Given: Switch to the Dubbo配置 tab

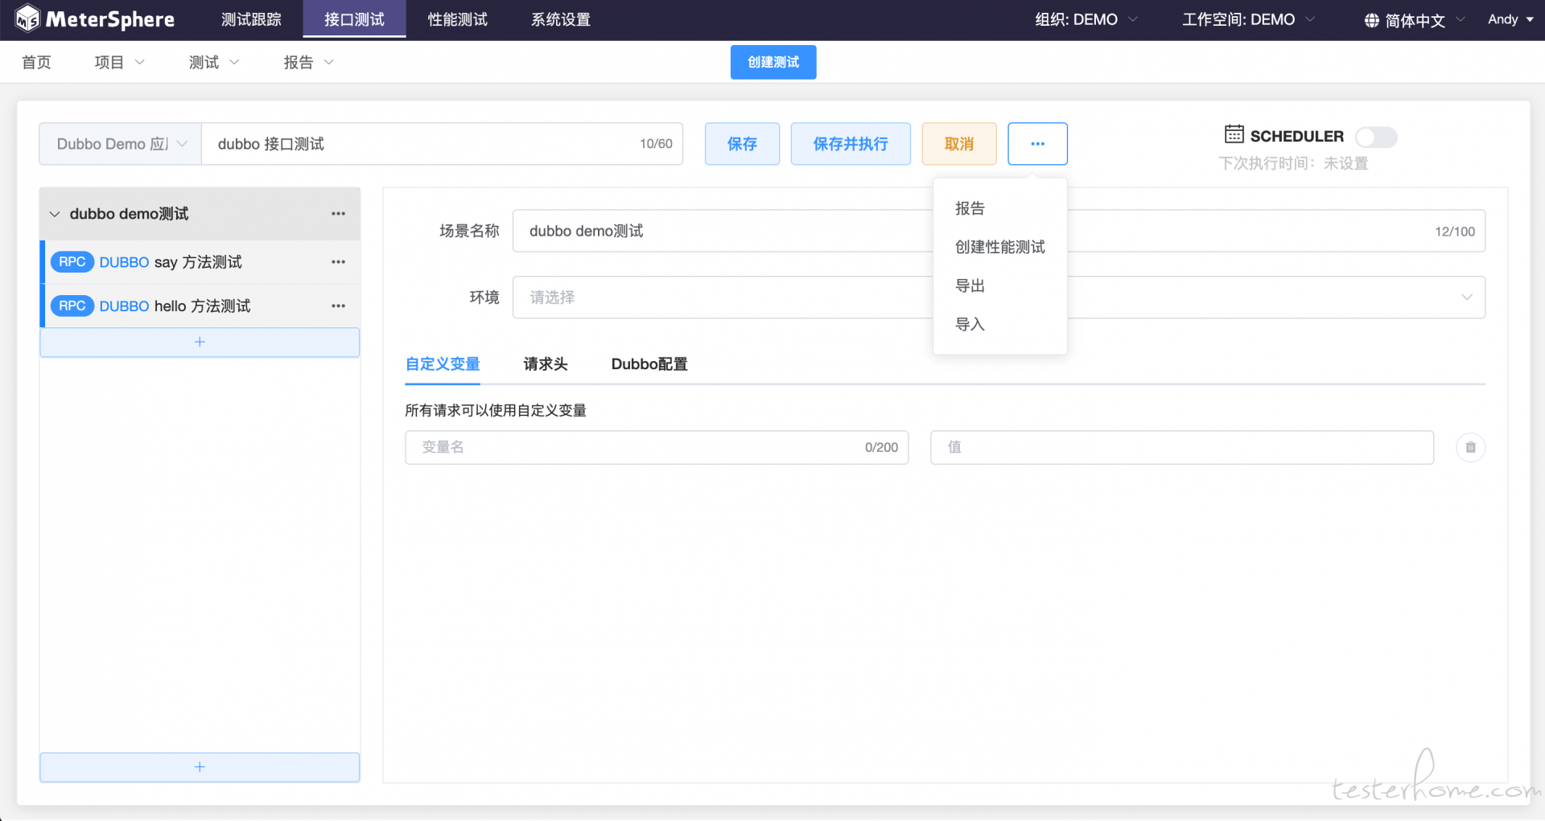Looking at the screenshot, I should tap(649, 364).
